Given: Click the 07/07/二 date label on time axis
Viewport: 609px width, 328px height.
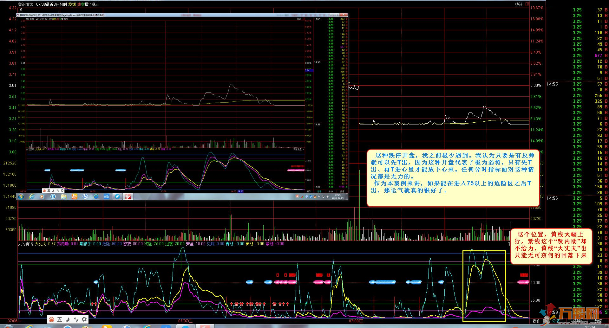Looking at the screenshot, I should 185,321.
